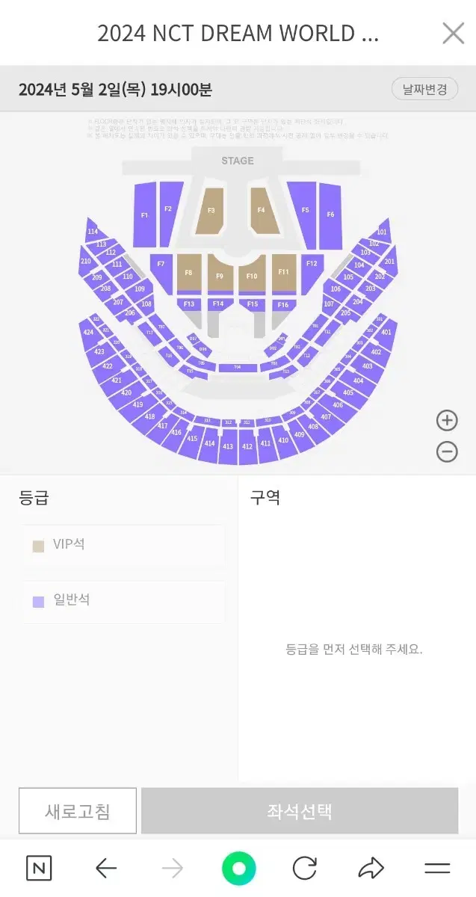Select floor section F10 on the map
The image size is (476, 897).
[x=252, y=275]
